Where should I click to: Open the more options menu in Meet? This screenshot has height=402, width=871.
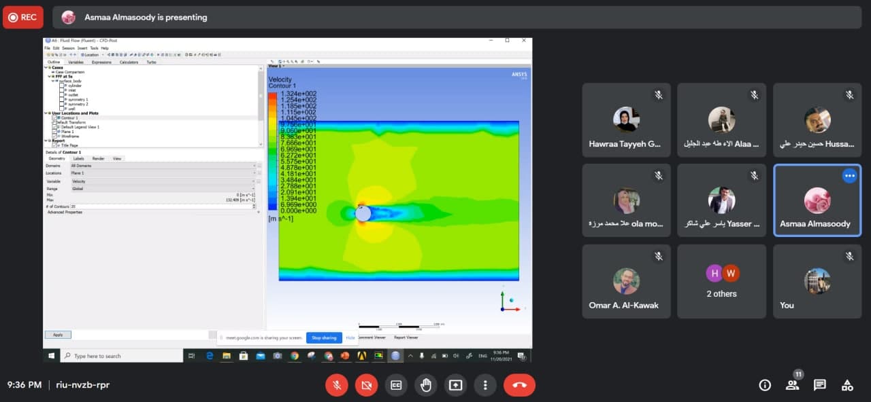pos(485,385)
